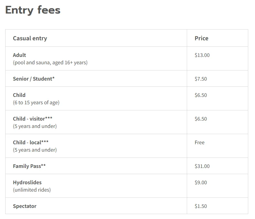
Task: Select the Child - visitor*** row label
Action: [x=33, y=119]
